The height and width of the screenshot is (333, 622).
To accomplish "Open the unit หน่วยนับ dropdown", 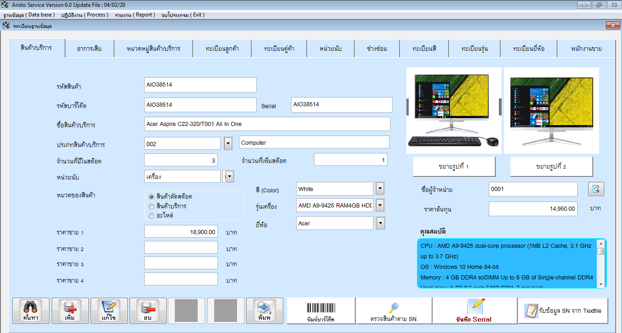I will point(230,176).
